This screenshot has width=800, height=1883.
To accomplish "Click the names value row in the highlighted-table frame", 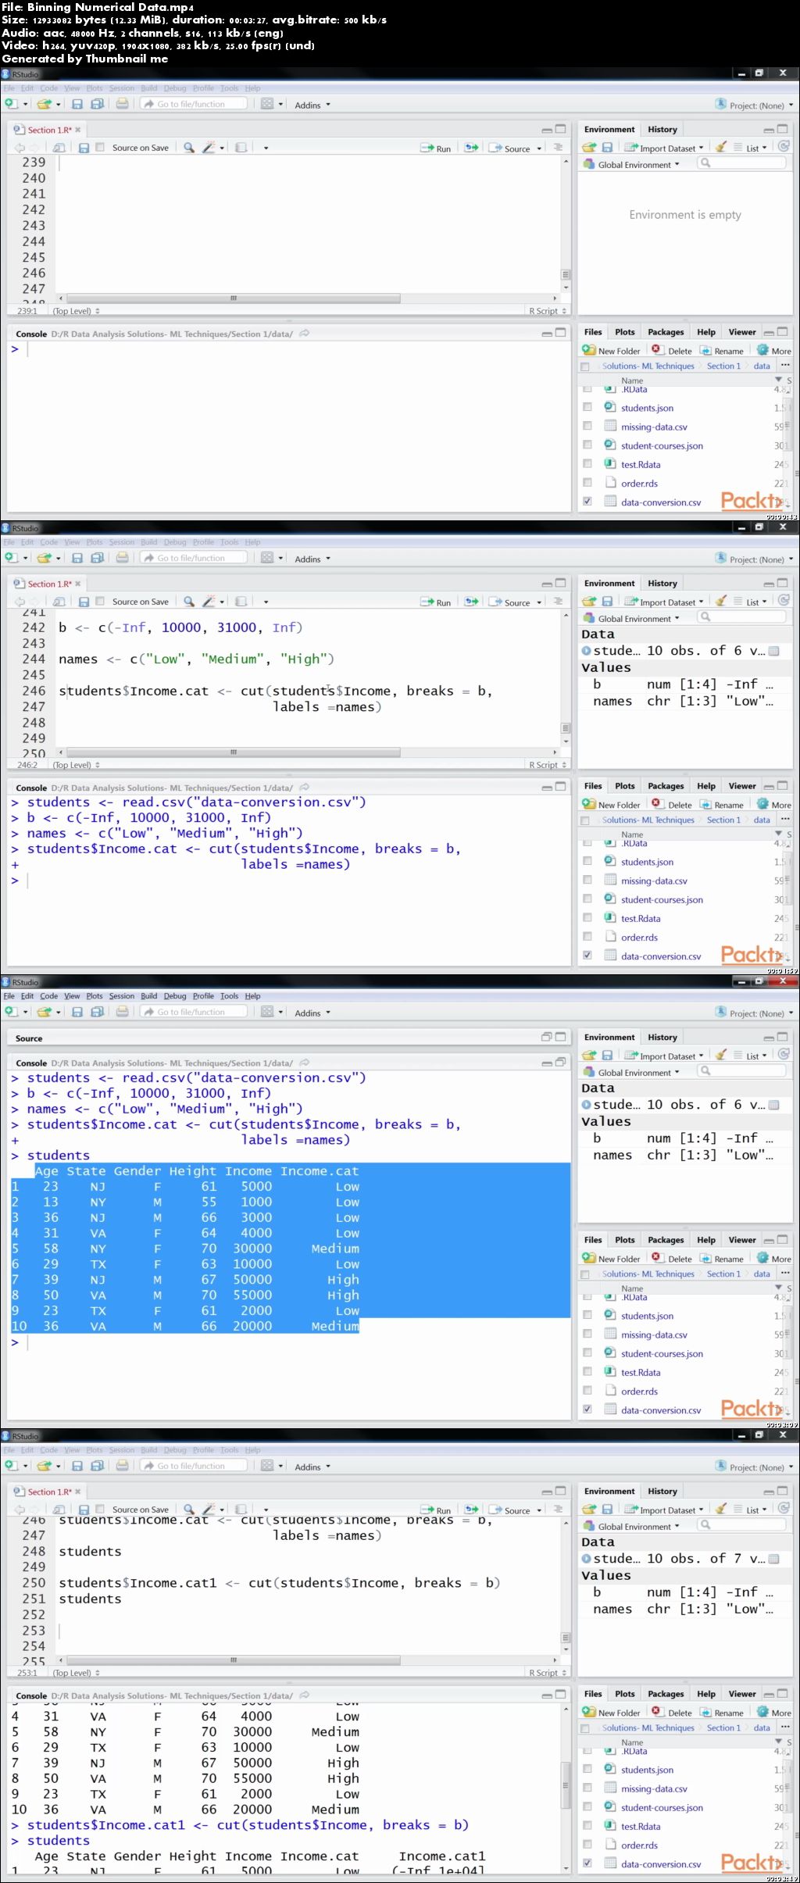I will click(684, 1155).
